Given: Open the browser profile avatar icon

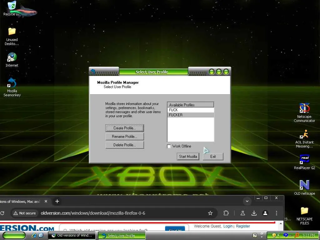Looking at the screenshot, I should 265,213.
